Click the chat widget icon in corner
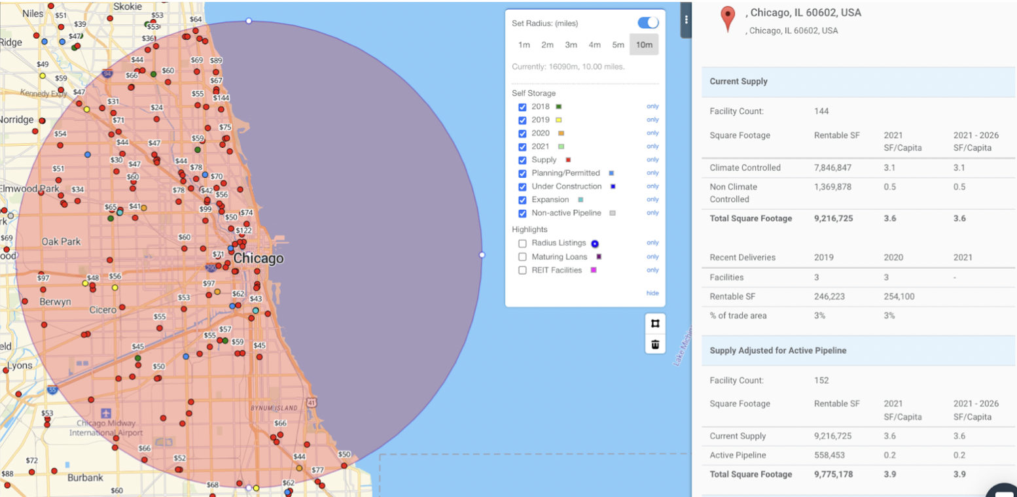This screenshot has width=1017, height=497. point(1003,490)
